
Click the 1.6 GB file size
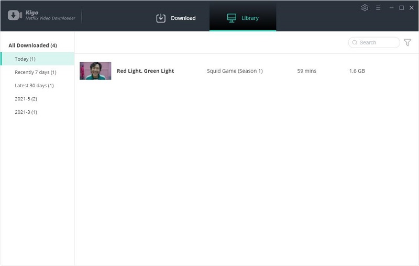click(x=357, y=71)
